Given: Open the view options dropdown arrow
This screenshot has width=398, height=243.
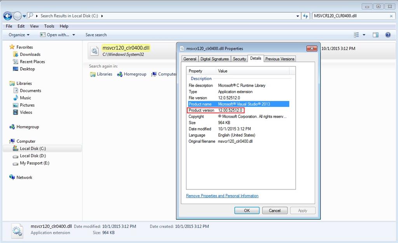Looking at the screenshot, I should [x=364, y=35].
